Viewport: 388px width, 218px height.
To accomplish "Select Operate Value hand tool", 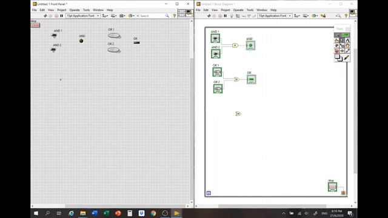I will (336, 41).
